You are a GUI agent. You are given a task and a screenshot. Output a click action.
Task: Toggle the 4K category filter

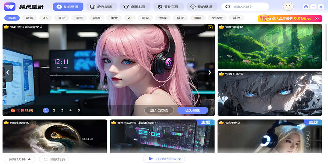[45, 18]
